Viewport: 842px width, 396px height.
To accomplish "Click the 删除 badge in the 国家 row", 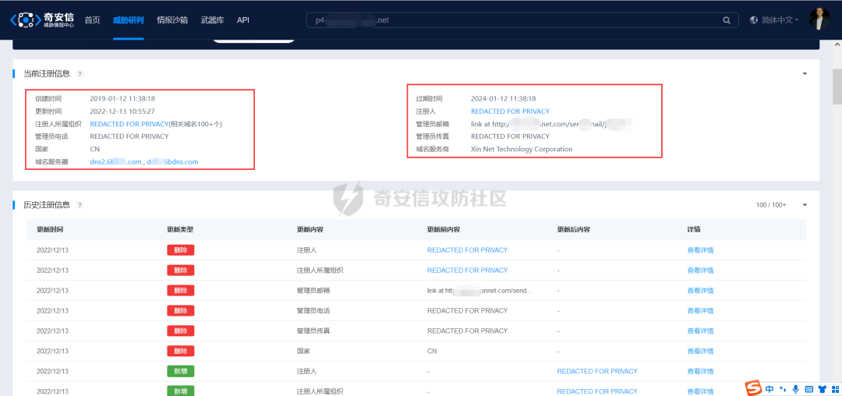I will [180, 351].
